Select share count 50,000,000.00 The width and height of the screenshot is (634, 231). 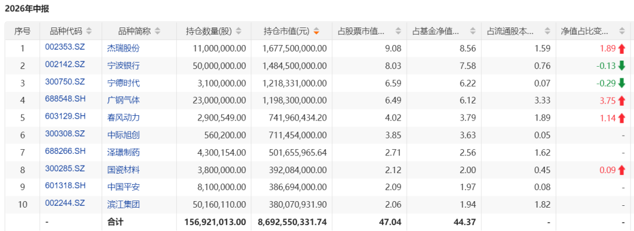(219, 66)
